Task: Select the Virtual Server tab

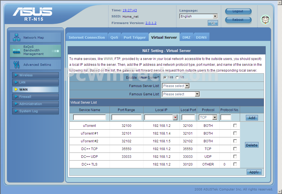Action: pos(164,37)
